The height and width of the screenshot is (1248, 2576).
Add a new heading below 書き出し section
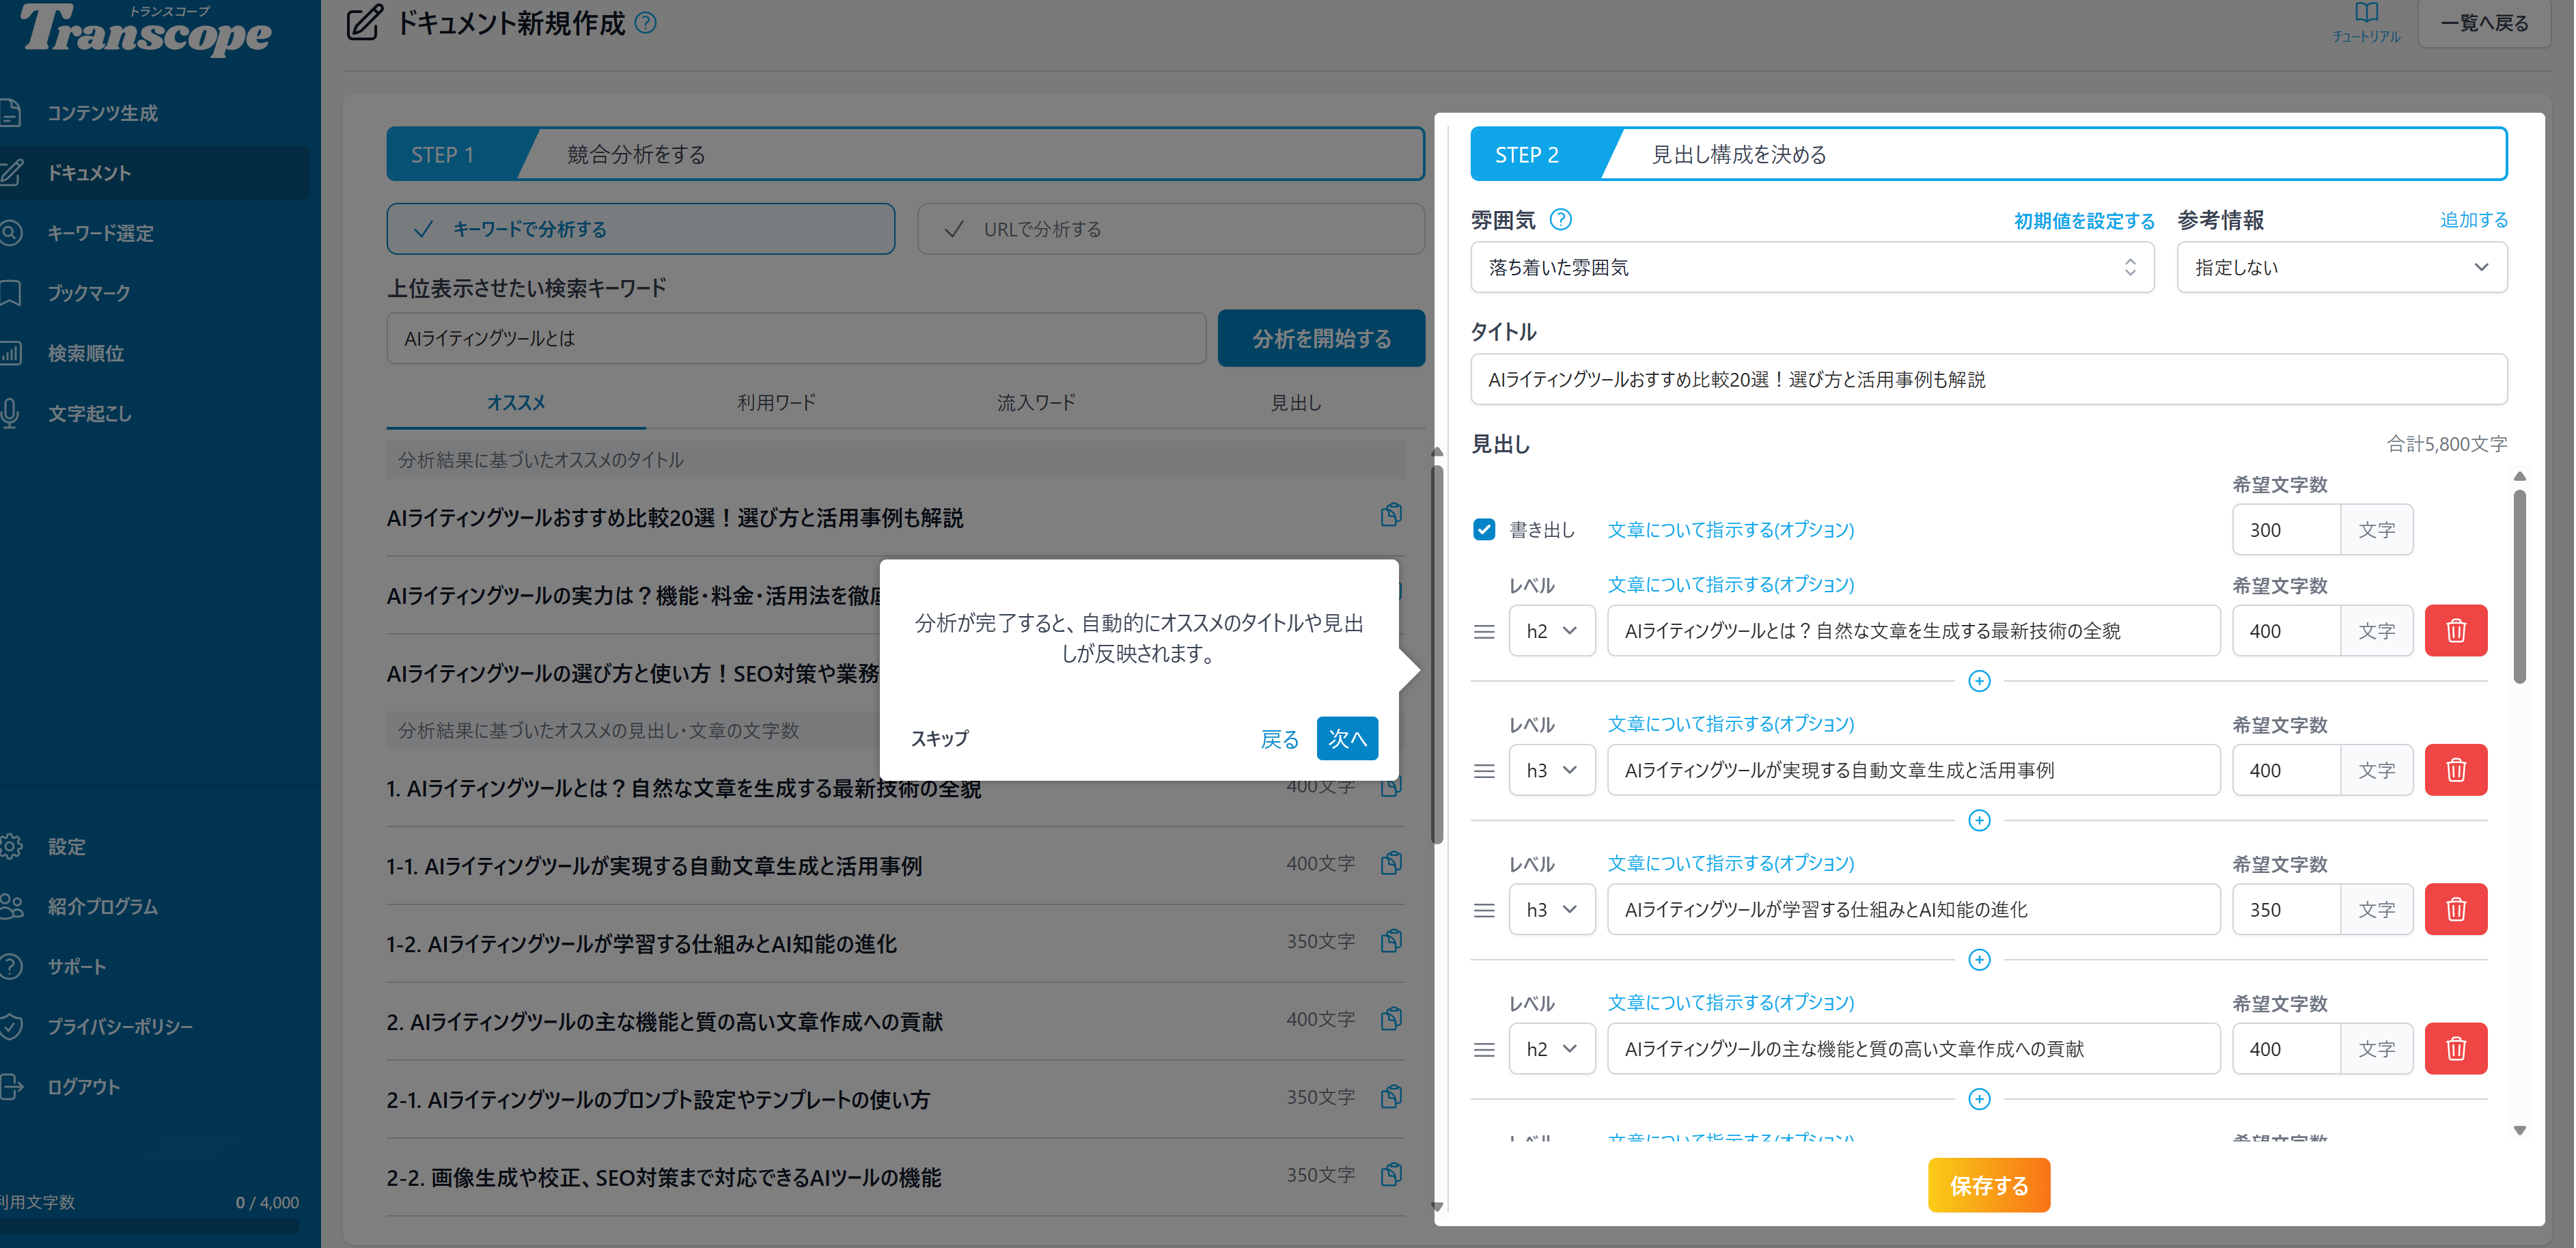coord(1979,681)
